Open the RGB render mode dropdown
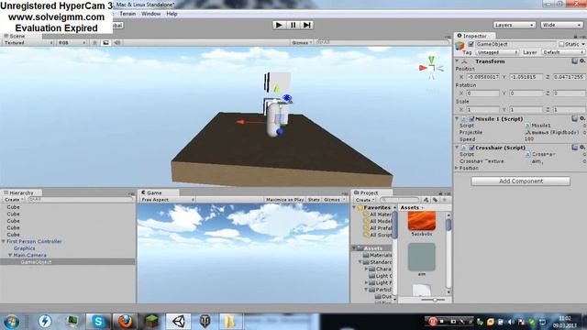Viewport: 587px width, 330px height. [x=72, y=43]
